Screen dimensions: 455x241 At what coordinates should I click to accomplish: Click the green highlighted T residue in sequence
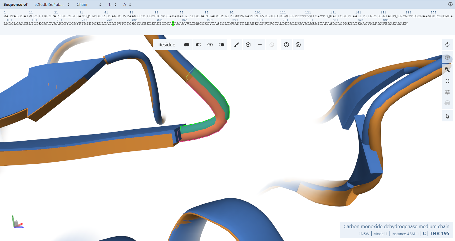[173, 24]
